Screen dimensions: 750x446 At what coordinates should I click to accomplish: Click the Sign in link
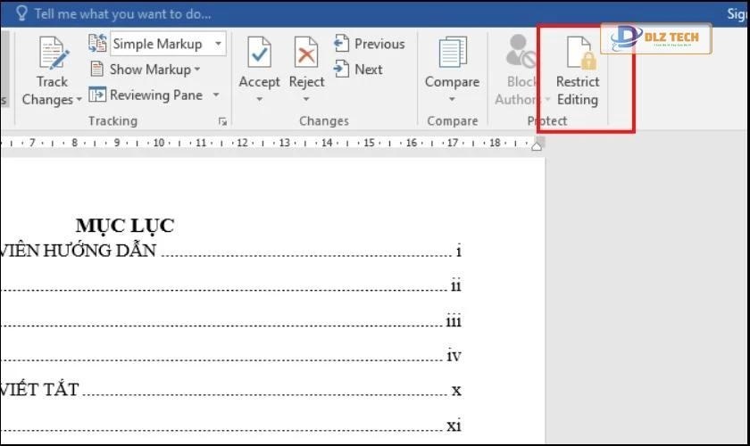tap(737, 13)
